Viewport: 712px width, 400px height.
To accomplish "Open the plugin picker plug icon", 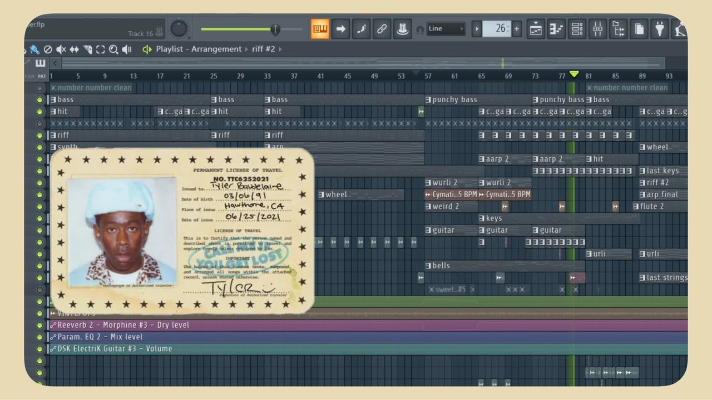I will pos(659,29).
